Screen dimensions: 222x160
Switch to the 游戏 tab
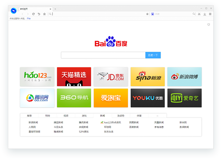point(84,116)
